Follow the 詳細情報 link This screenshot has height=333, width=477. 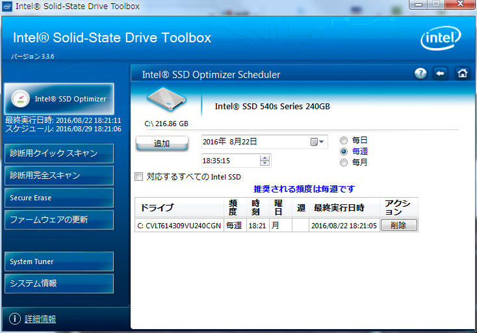40,319
